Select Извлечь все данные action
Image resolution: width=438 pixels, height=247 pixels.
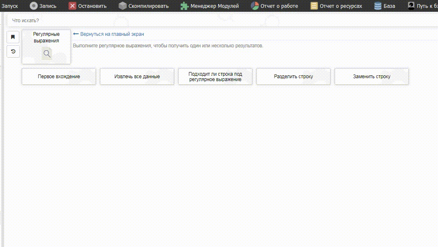pos(137,77)
